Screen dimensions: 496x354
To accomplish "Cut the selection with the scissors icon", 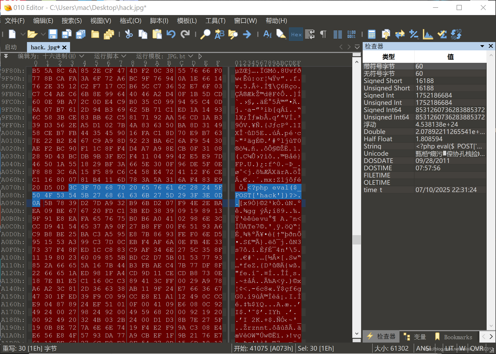I will (129, 34).
